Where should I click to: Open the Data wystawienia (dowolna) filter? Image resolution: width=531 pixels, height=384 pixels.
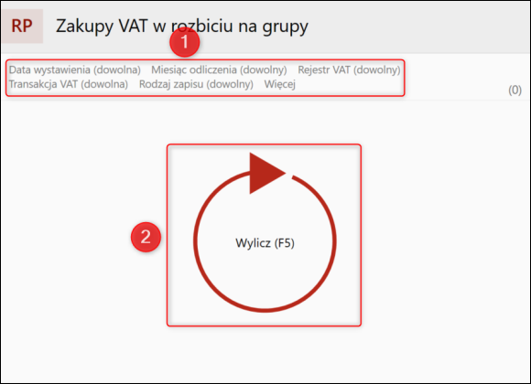click(x=75, y=69)
